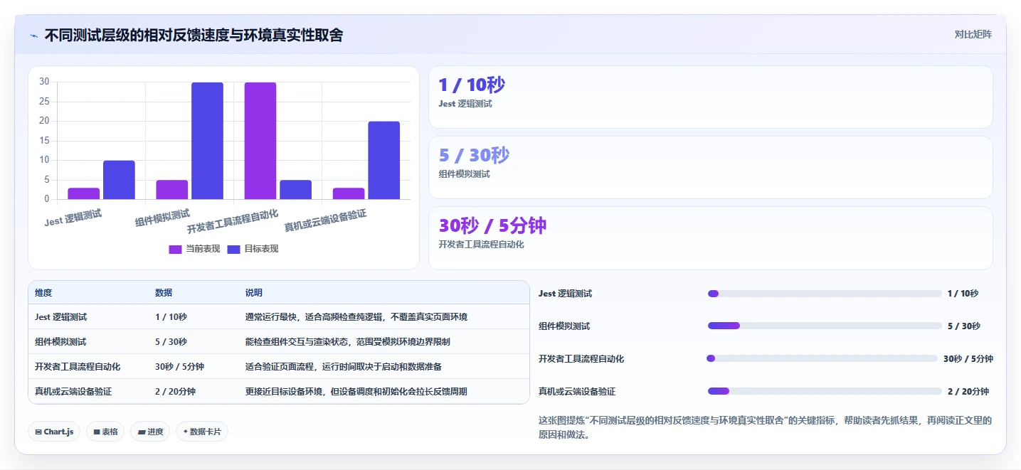Click the 真机或云端设备验证 progress bar
The height and width of the screenshot is (470, 1021).
click(825, 391)
